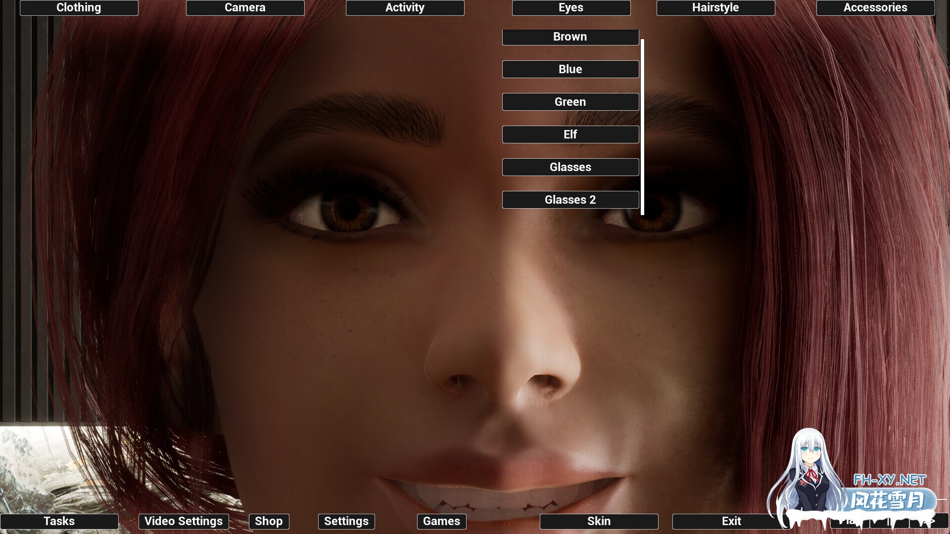Access Video Settings options
This screenshot has height=534, width=950.
(183, 520)
